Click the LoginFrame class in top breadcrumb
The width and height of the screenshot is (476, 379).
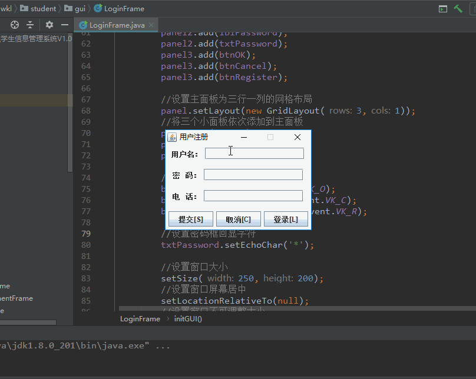click(119, 8)
